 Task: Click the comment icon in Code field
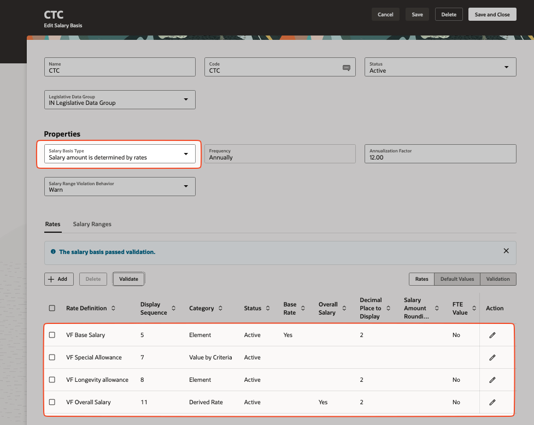pyautogui.click(x=346, y=68)
